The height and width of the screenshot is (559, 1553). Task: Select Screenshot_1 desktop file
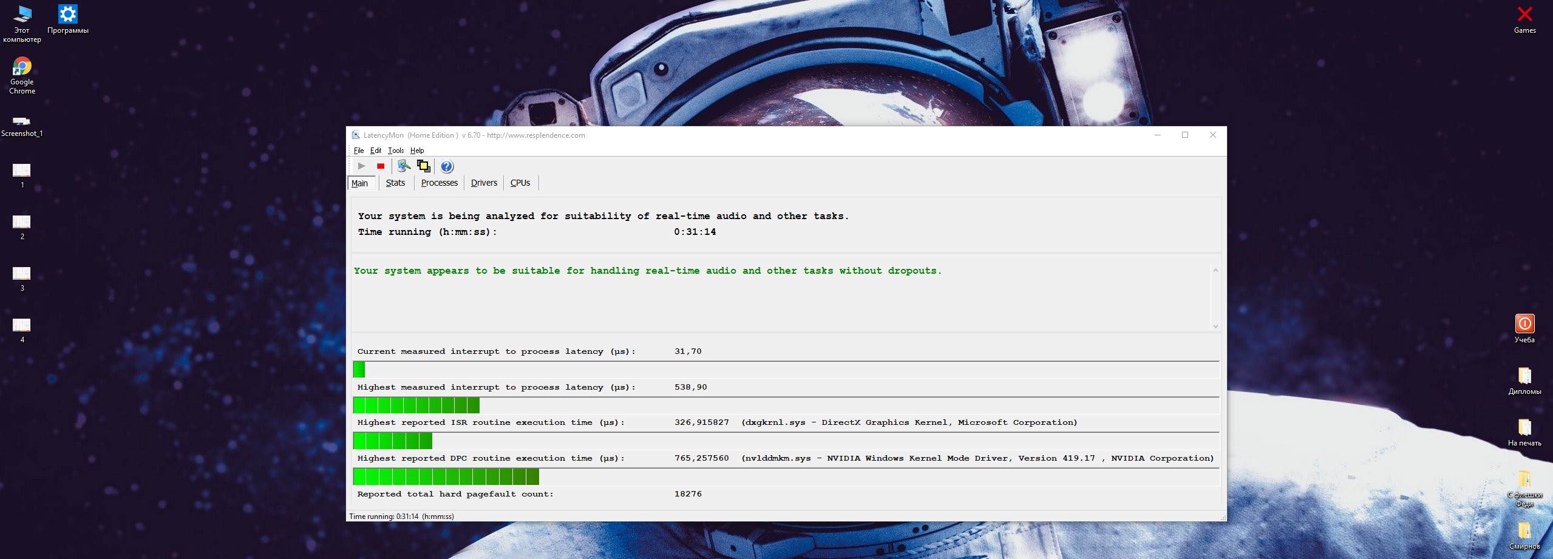click(22, 126)
